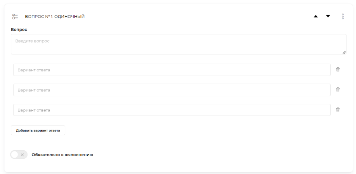Image resolution: width=356 pixels, height=174 pixels.
Task: Remove the second answer option
Action: coord(338,90)
